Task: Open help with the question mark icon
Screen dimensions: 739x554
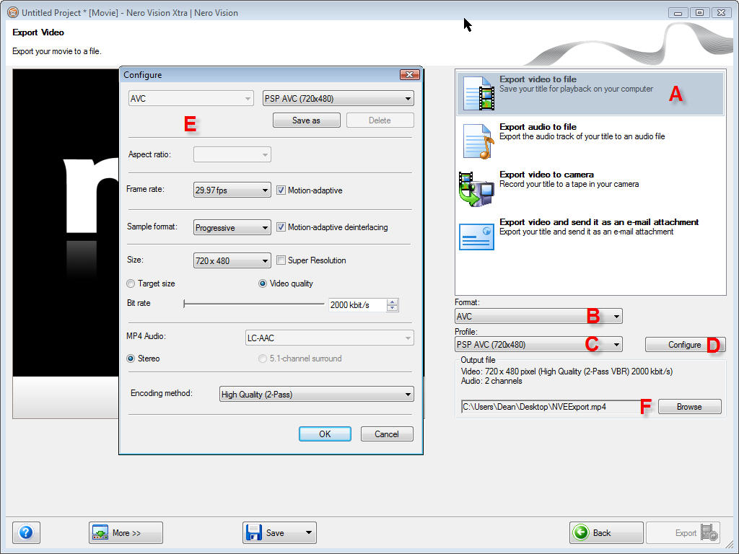Action: pos(26,533)
